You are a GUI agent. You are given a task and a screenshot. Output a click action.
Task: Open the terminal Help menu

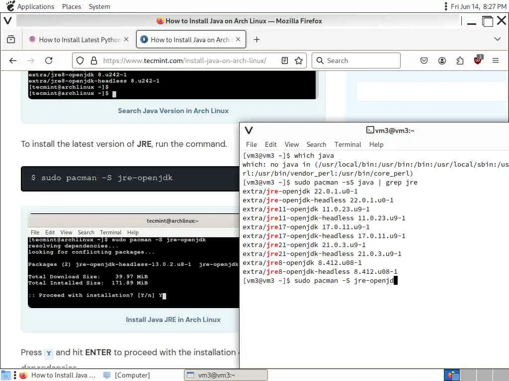point(376,144)
